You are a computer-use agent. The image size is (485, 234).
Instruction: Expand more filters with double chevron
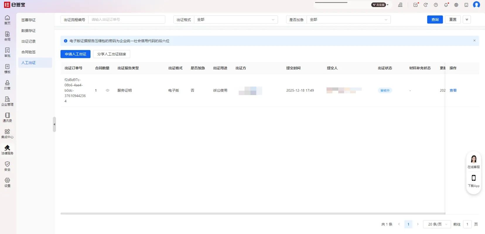tap(467, 20)
